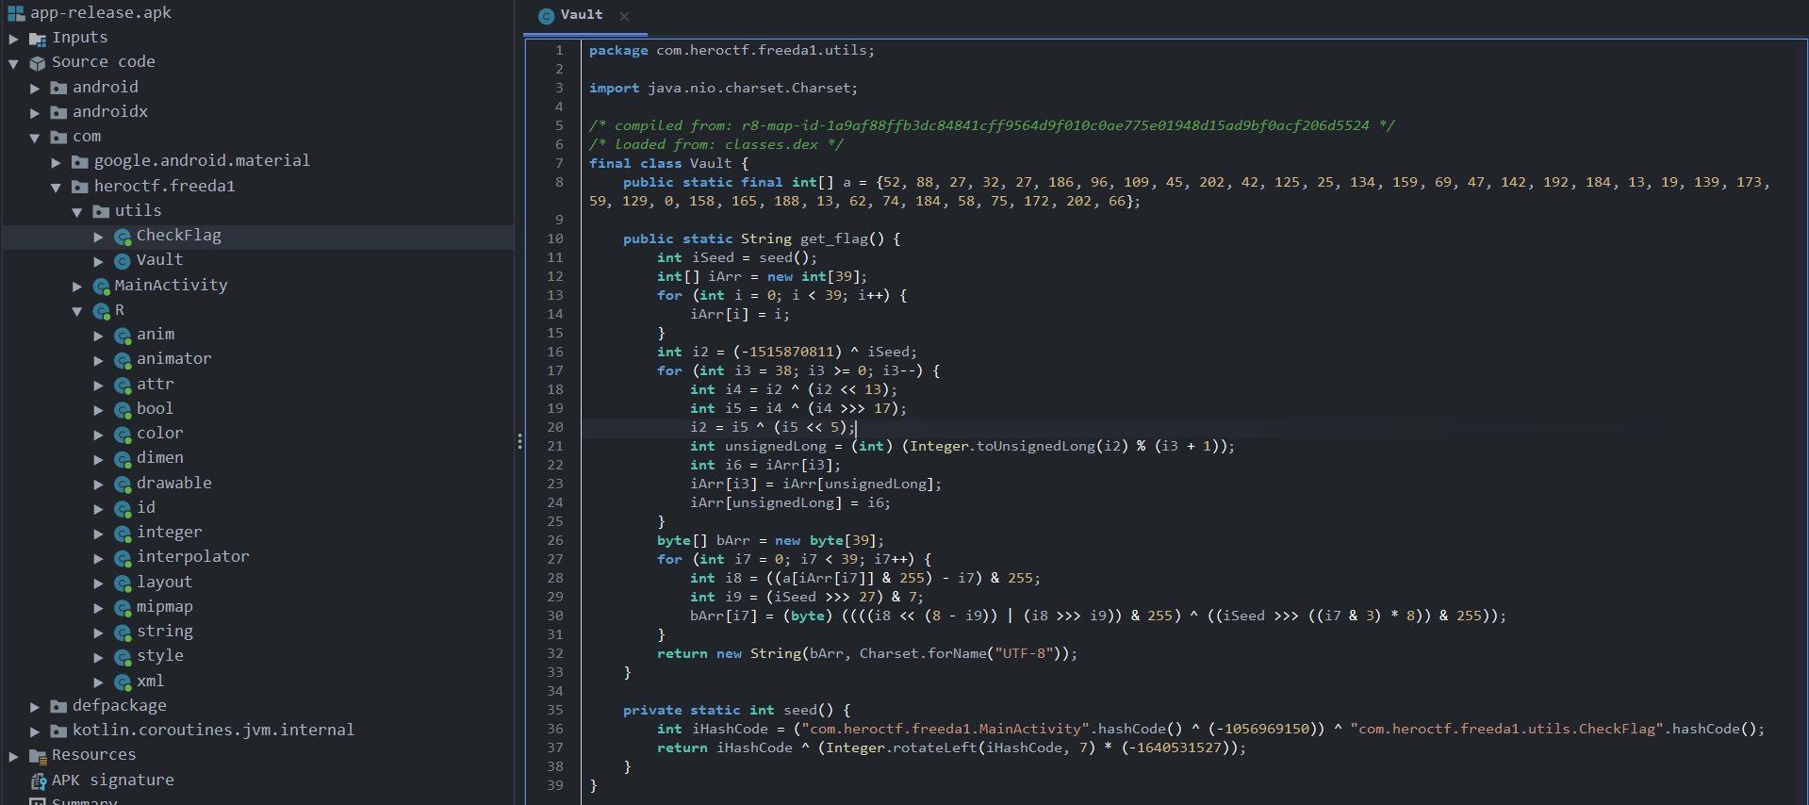Click the Resources folder icon
This screenshot has width=1809, height=805.
click(x=38, y=756)
